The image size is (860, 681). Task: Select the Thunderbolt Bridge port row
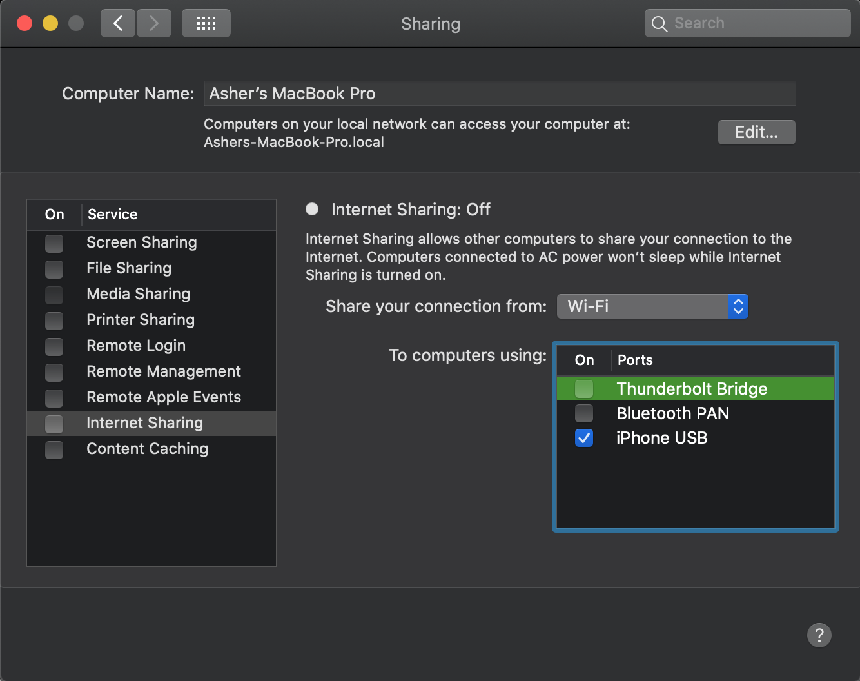(x=696, y=389)
